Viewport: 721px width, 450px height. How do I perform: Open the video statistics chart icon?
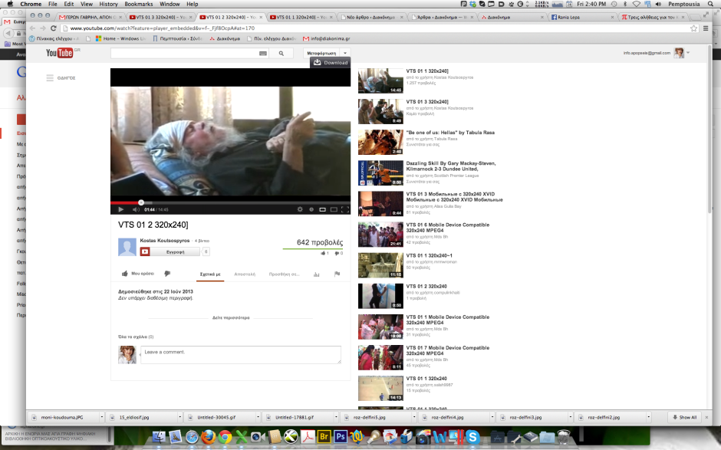[x=316, y=274]
